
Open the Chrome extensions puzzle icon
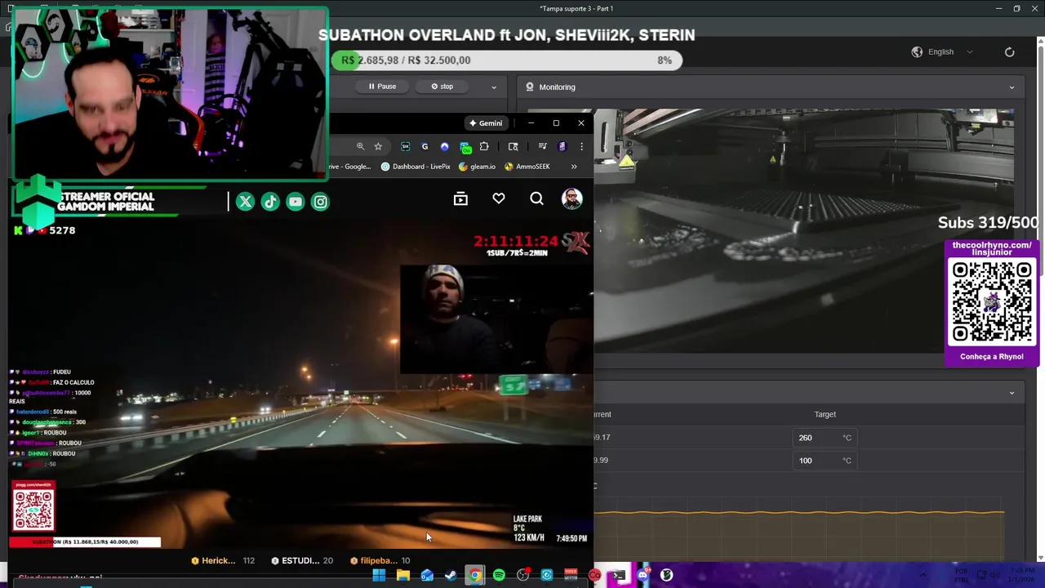[484, 146]
